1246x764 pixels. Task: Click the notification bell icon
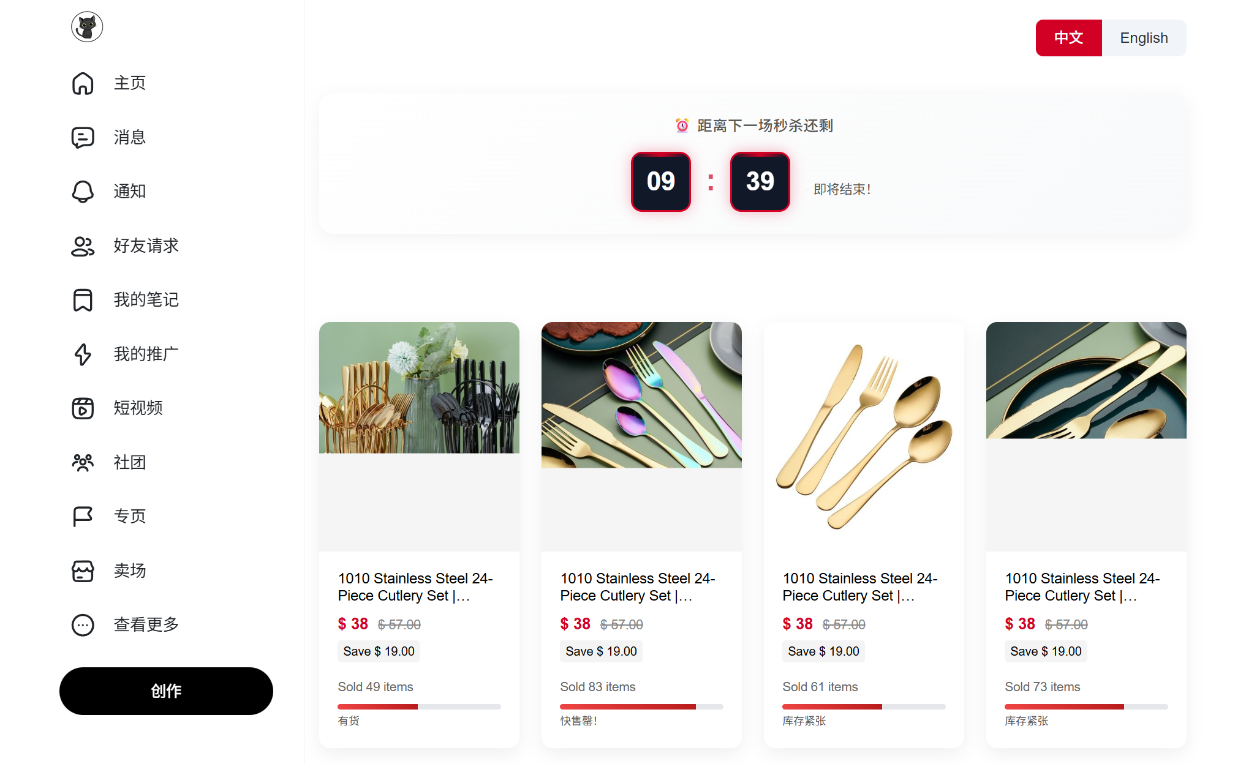pyautogui.click(x=83, y=192)
